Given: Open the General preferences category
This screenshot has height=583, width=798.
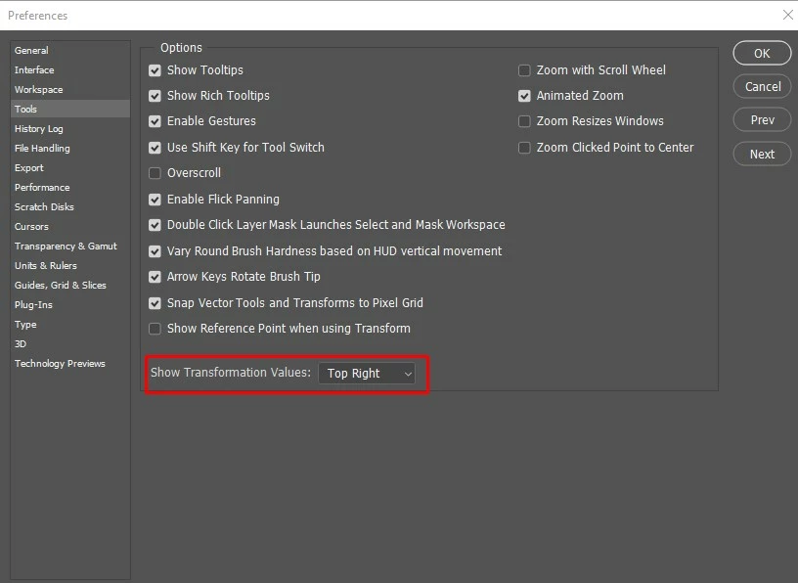Looking at the screenshot, I should [x=70, y=51].
